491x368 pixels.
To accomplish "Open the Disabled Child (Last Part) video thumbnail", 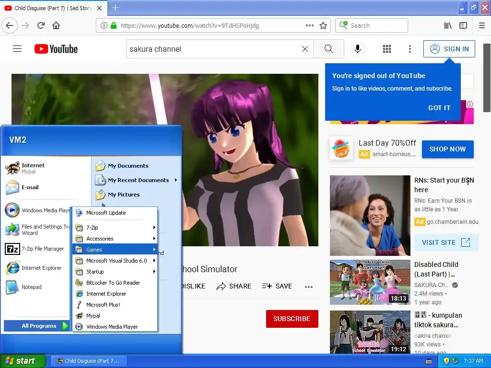I will coord(370,282).
